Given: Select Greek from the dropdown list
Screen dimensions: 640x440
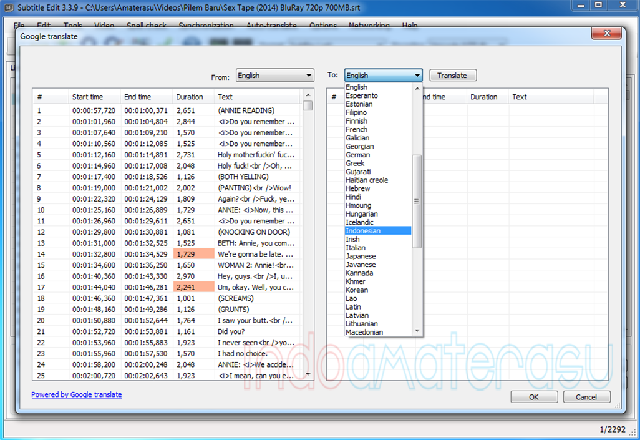Looking at the screenshot, I should click(378, 163).
